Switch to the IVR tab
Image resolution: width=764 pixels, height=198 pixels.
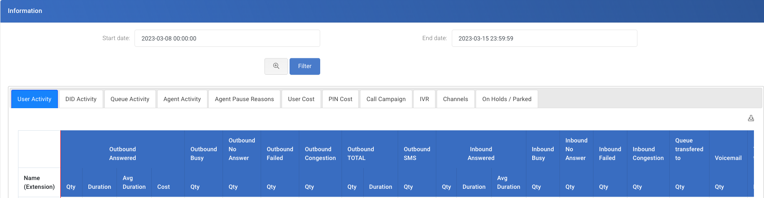click(x=425, y=99)
